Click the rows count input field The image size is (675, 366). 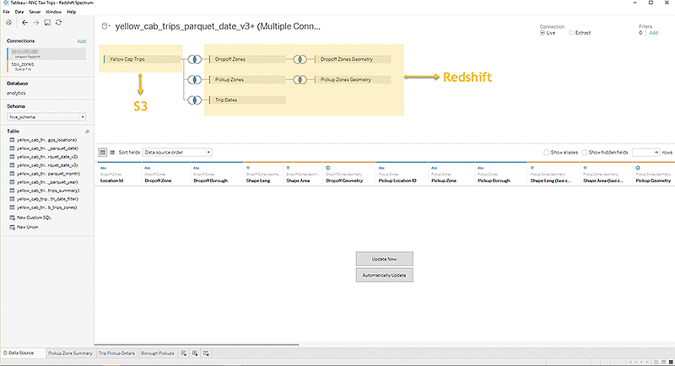click(x=645, y=153)
